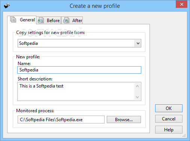The image size is (190, 141).
Task: Click the Cancel button
Action: [x=169, y=119]
